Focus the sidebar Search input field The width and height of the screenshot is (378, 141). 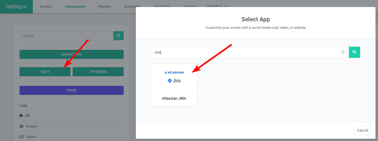[67, 36]
